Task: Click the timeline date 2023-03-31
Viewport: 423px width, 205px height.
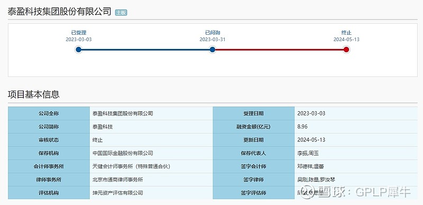Action: tap(213, 40)
